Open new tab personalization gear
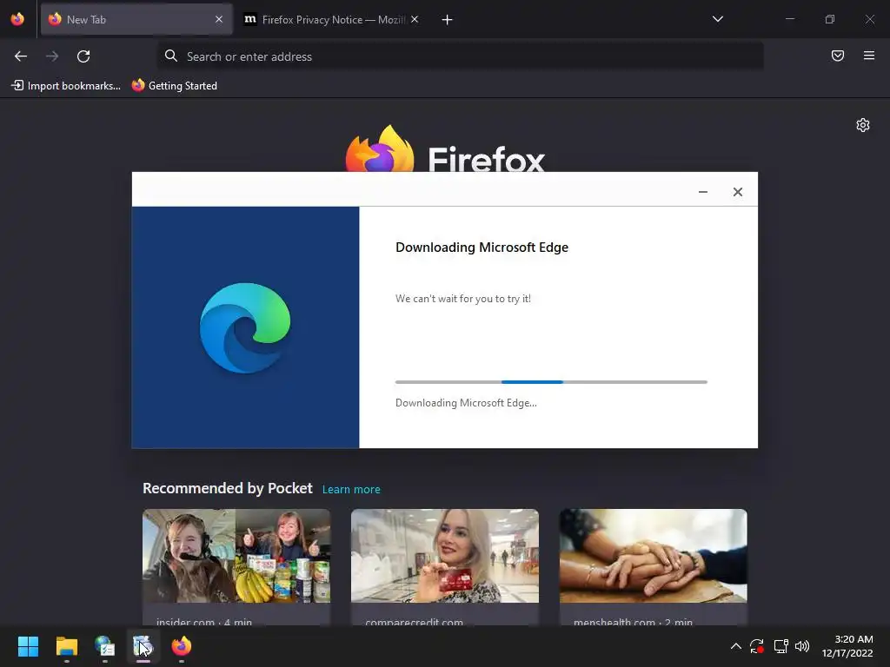Screen dimensions: 890x667 (863, 125)
